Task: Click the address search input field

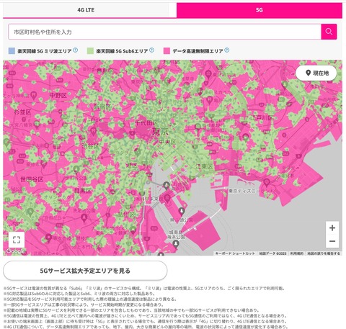Action: [165, 32]
